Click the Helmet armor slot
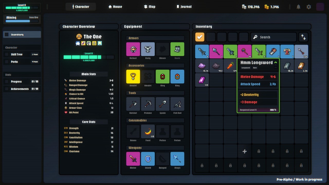 click(x=133, y=49)
